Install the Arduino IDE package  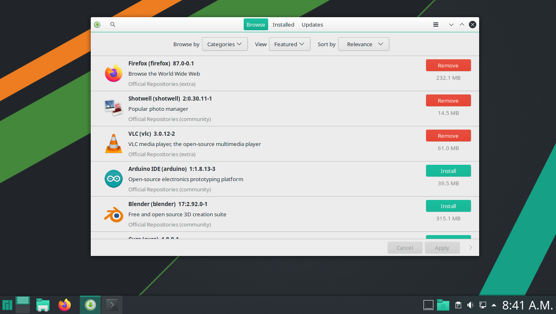(448, 171)
